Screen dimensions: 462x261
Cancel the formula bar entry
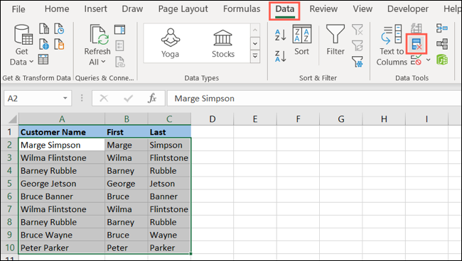(104, 99)
